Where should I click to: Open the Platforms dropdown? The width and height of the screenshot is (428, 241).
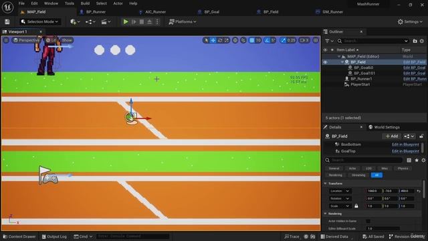pos(183,21)
